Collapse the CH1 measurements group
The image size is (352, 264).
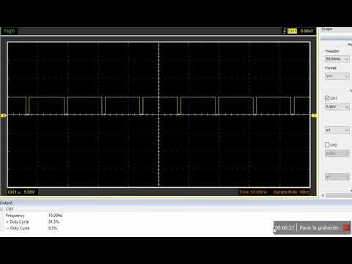click(x=2, y=209)
